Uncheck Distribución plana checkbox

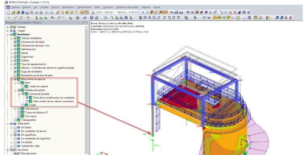coord(19,90)
